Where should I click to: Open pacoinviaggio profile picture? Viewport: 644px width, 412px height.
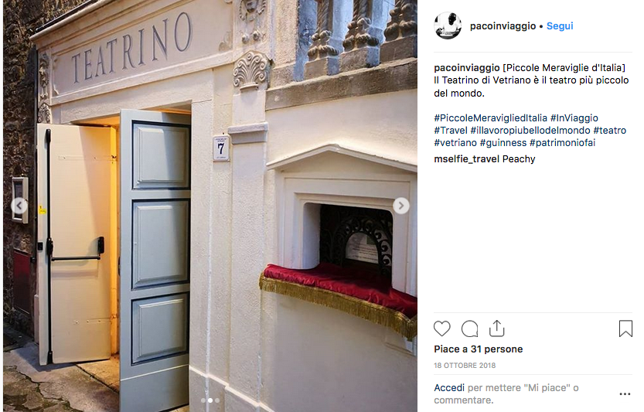(x=448, y=26)
